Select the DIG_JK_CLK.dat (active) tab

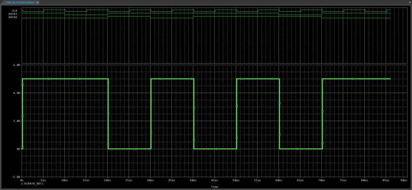tap(20, 2)
